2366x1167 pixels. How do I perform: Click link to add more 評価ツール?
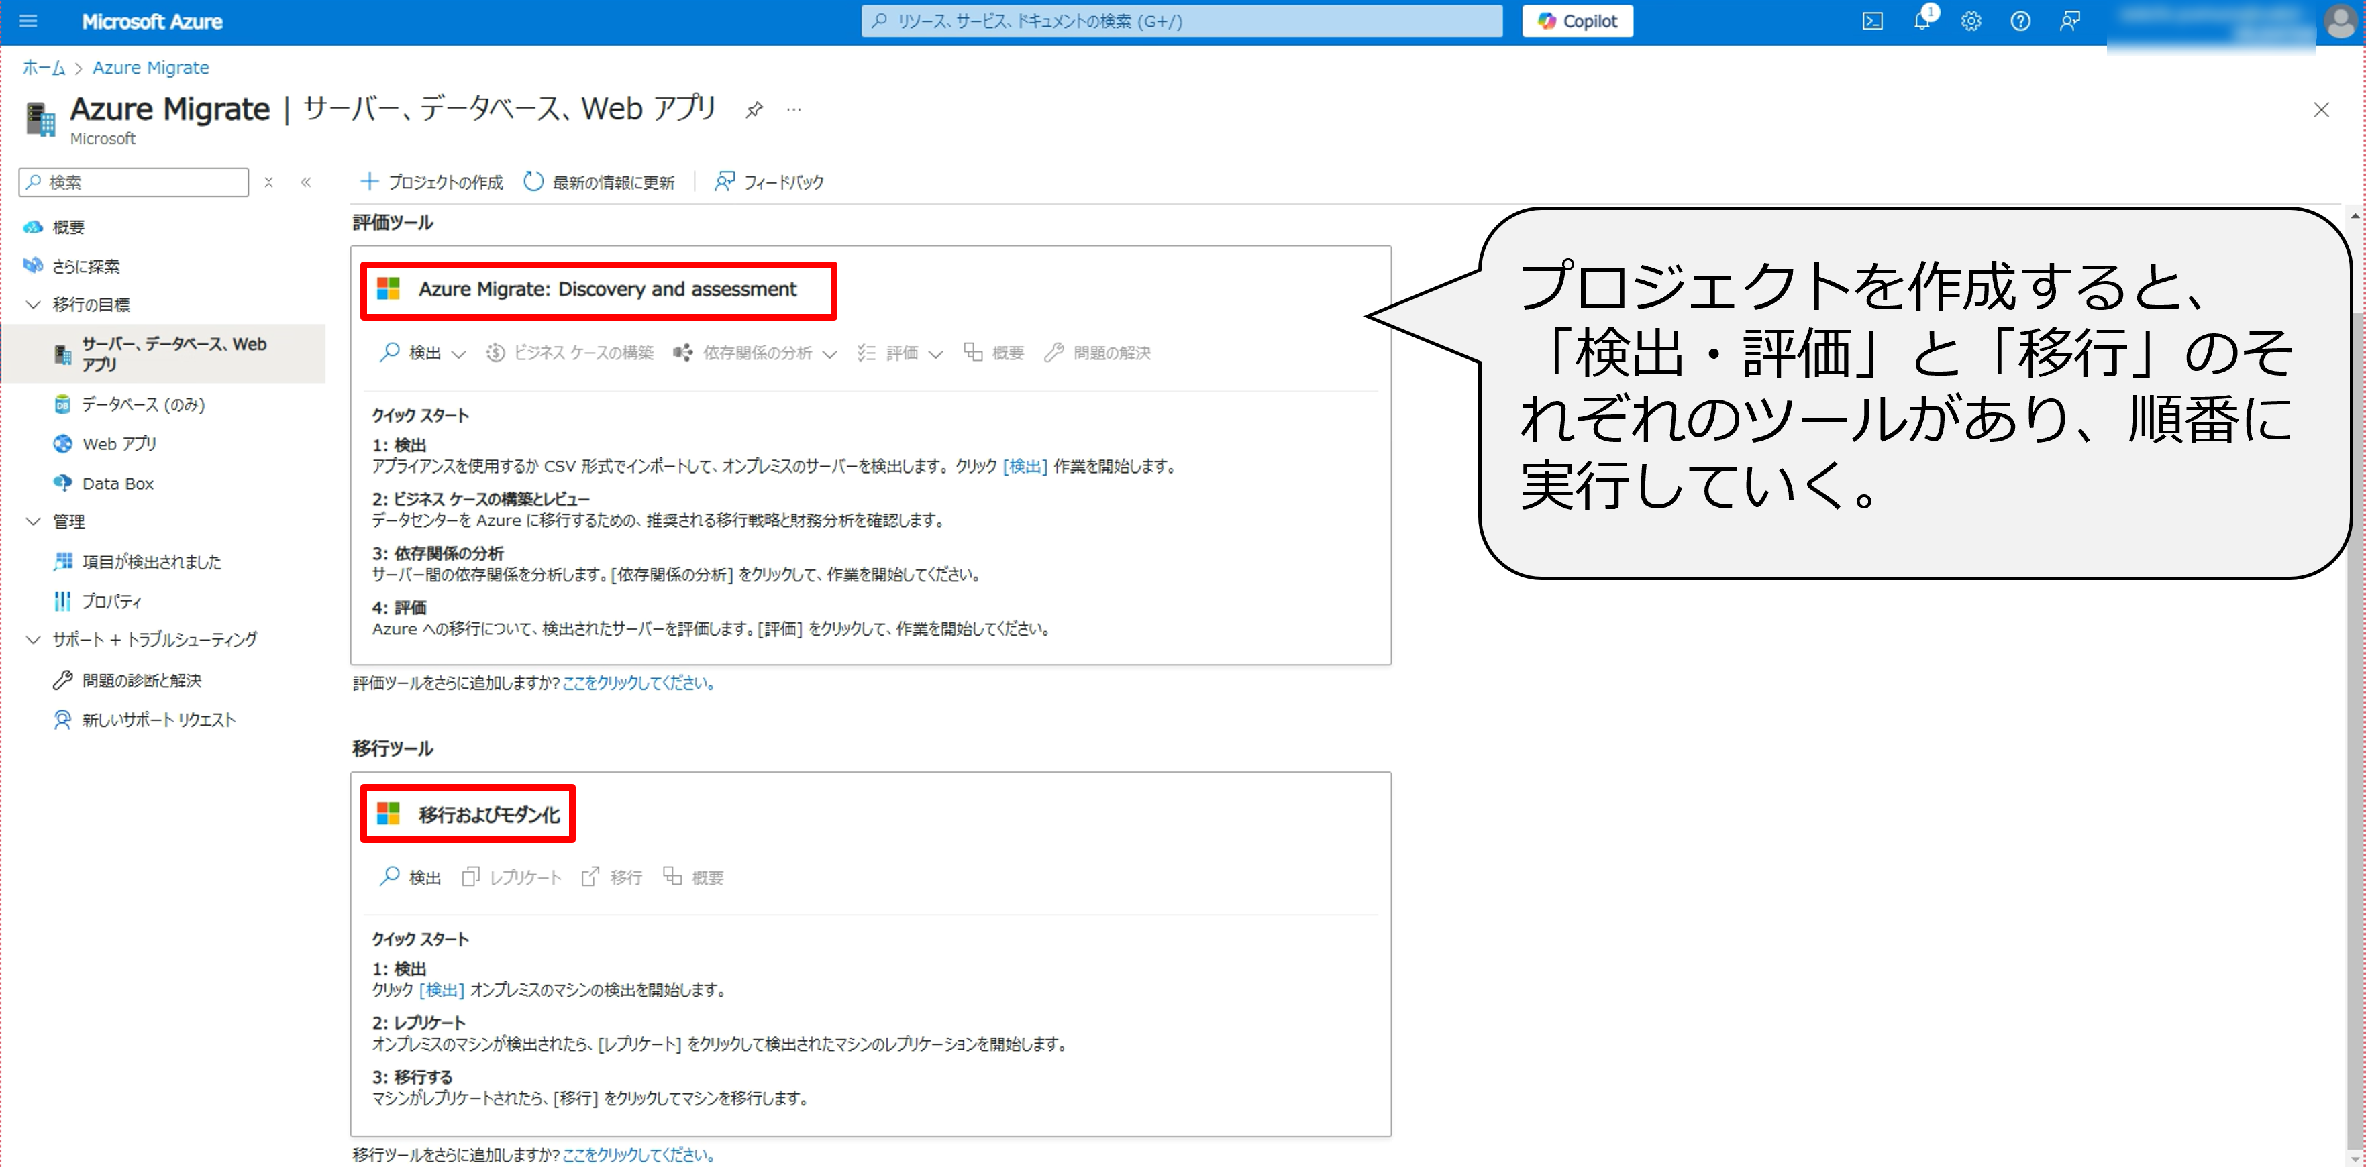tap(638, 683)
